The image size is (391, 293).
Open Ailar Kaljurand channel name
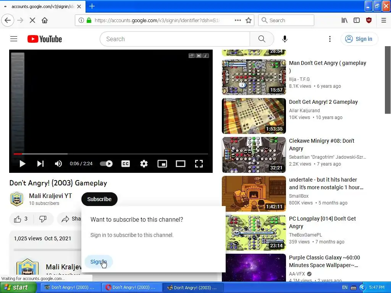304,110
